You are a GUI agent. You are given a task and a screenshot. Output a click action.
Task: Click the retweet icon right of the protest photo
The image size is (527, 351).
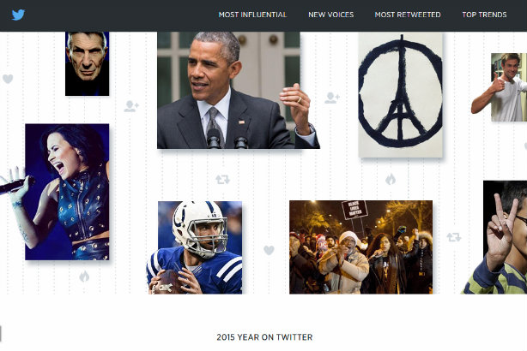(x=454, y=237)
